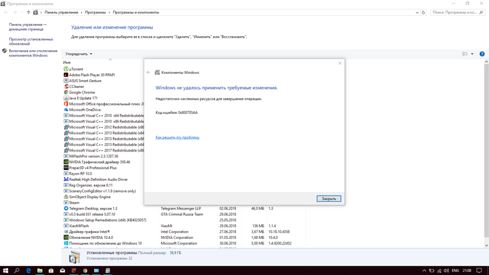
Task: Click chevron after Панель управления breadcrumb
Action: [82, 12]
